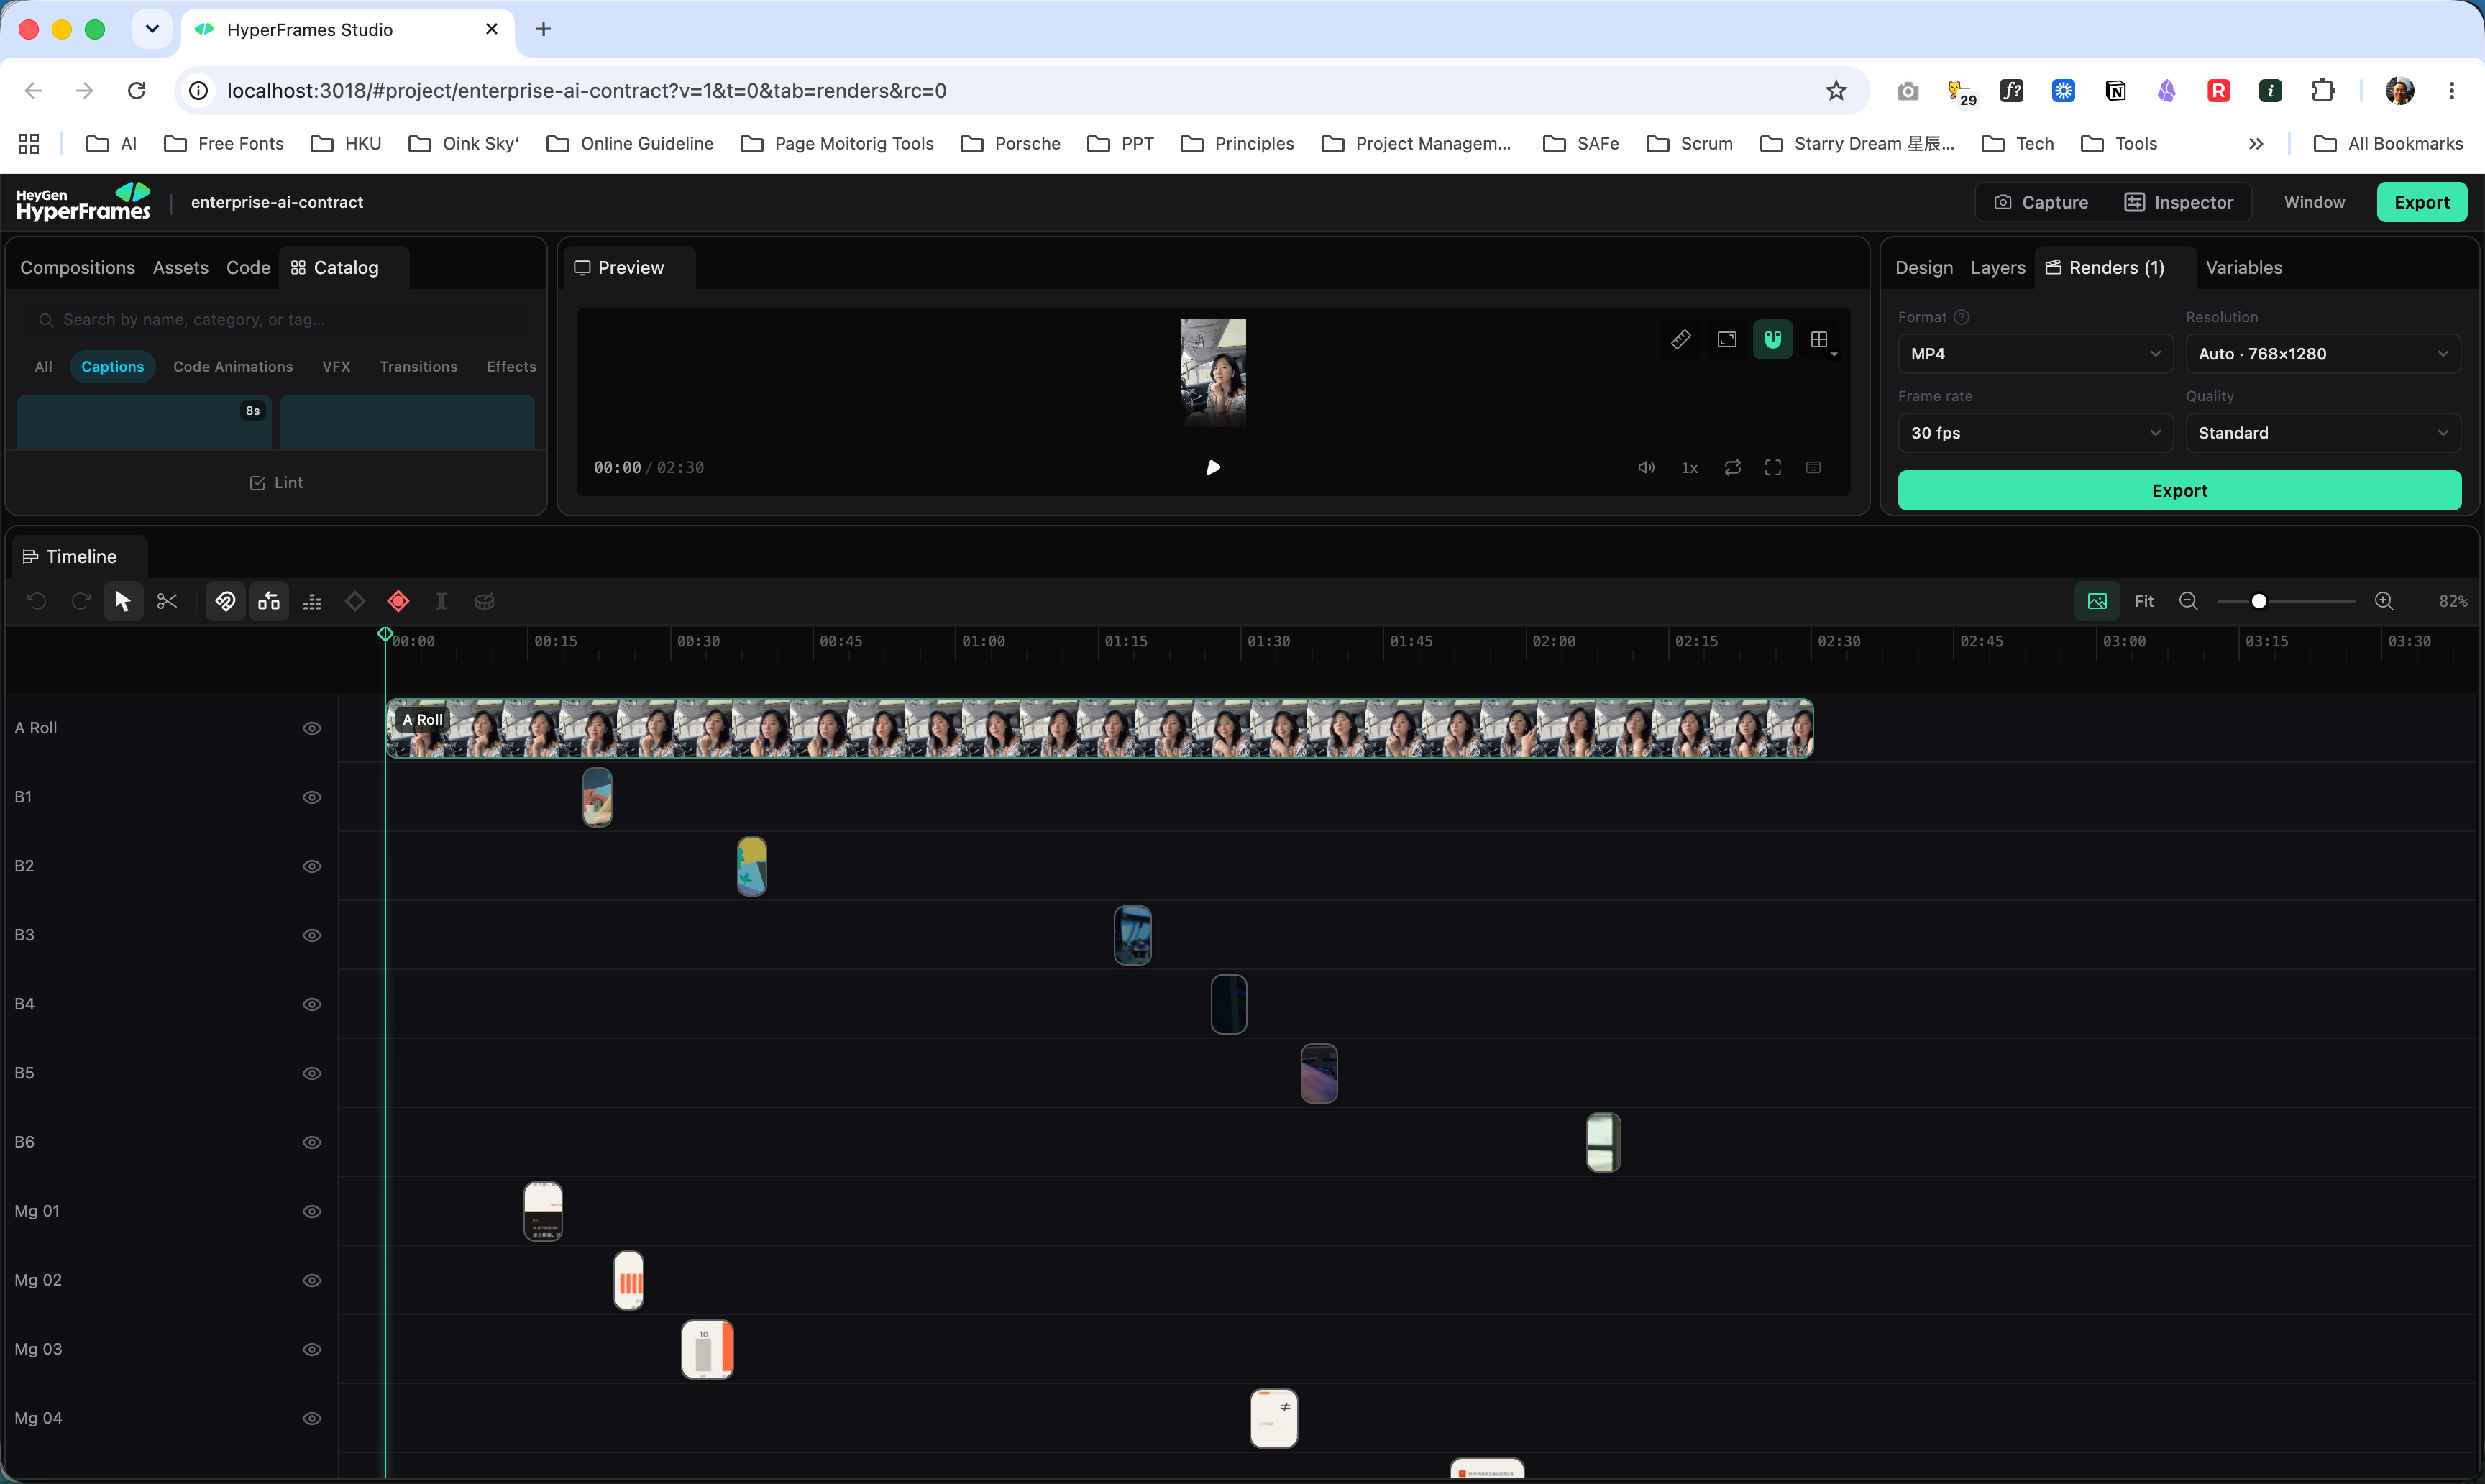Click the search by name field
This screenshot has height=1484, width=2485.
point(276,319)
